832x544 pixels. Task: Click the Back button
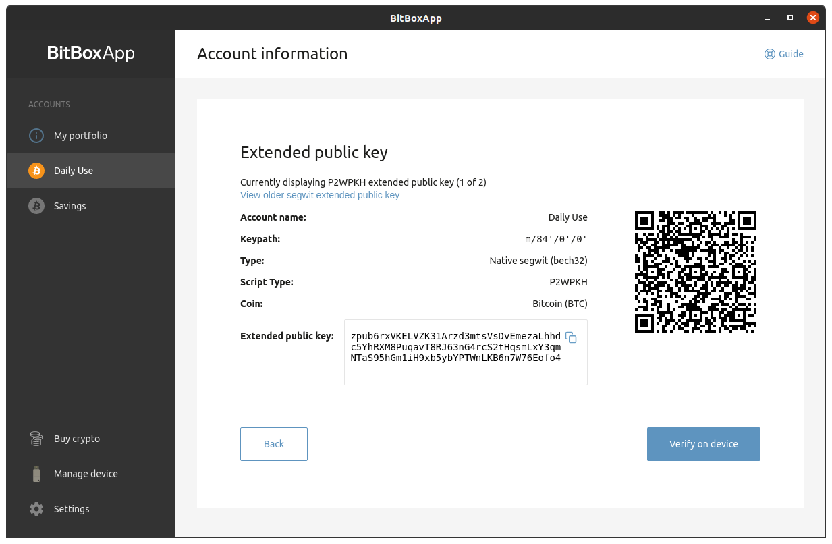click(274, 444)
